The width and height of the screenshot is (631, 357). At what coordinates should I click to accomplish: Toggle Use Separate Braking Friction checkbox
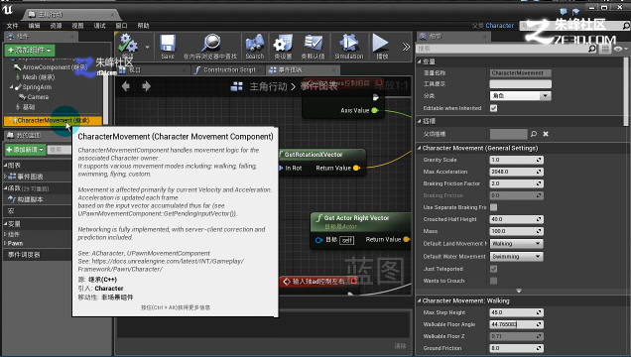point(494,207)
